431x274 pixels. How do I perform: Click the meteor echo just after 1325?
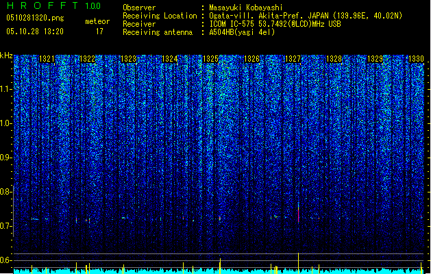click(220, 219)
